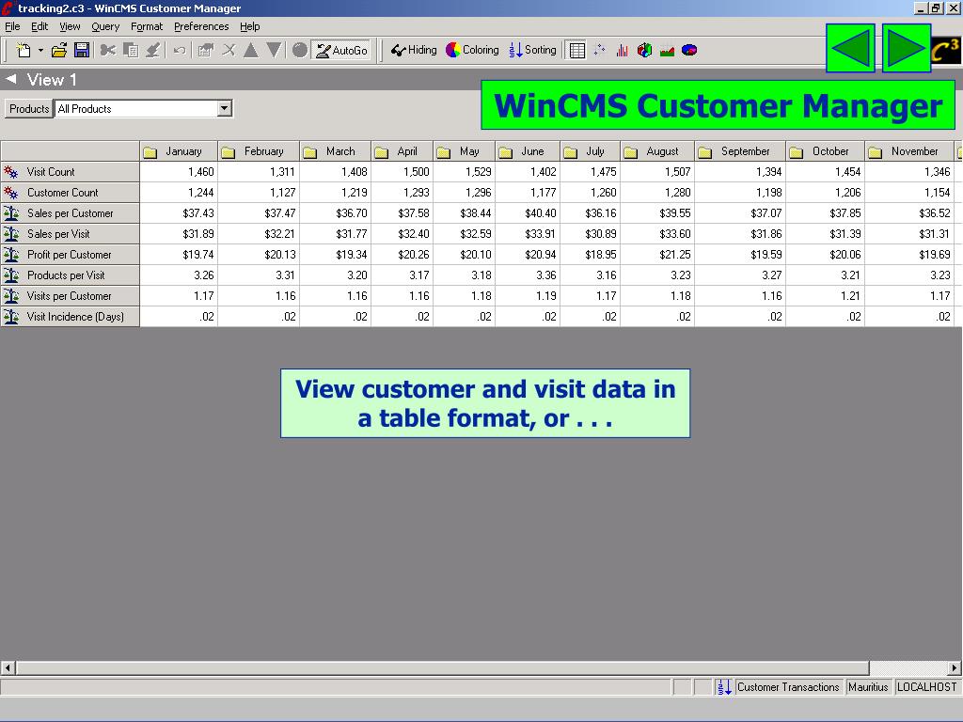Image resolution: width=963 pixels, height=722 pixels.
Task: Go to next slide with green right arrow
Action: [x=906, y=49]
